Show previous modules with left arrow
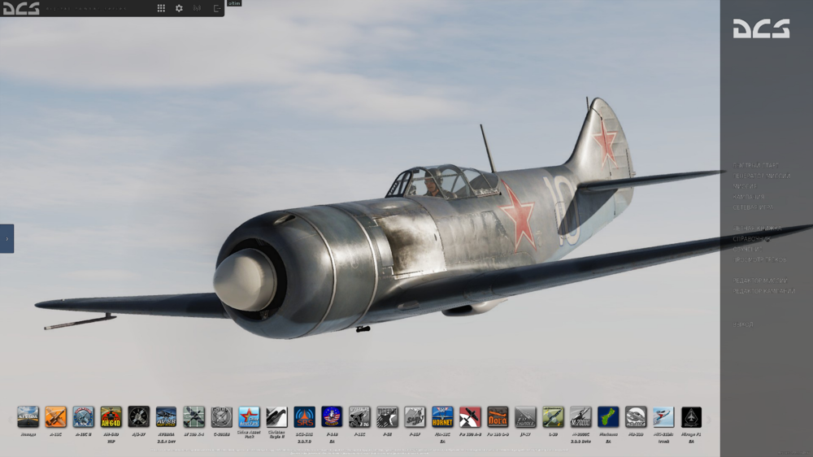The image size is (813, 457). point(9,419)
